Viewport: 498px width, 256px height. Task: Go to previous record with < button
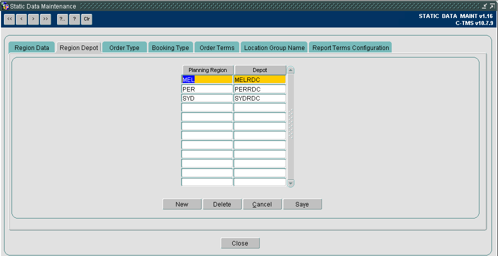[x=21, y=19]
